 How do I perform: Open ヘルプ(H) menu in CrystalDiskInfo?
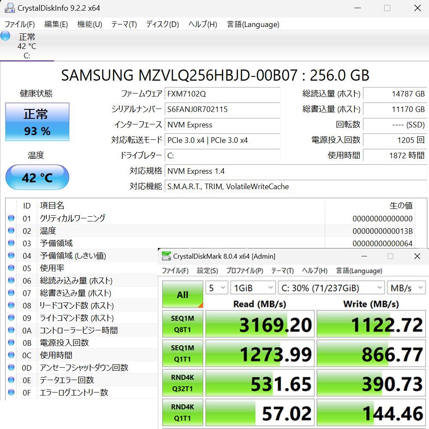(203, 24)
